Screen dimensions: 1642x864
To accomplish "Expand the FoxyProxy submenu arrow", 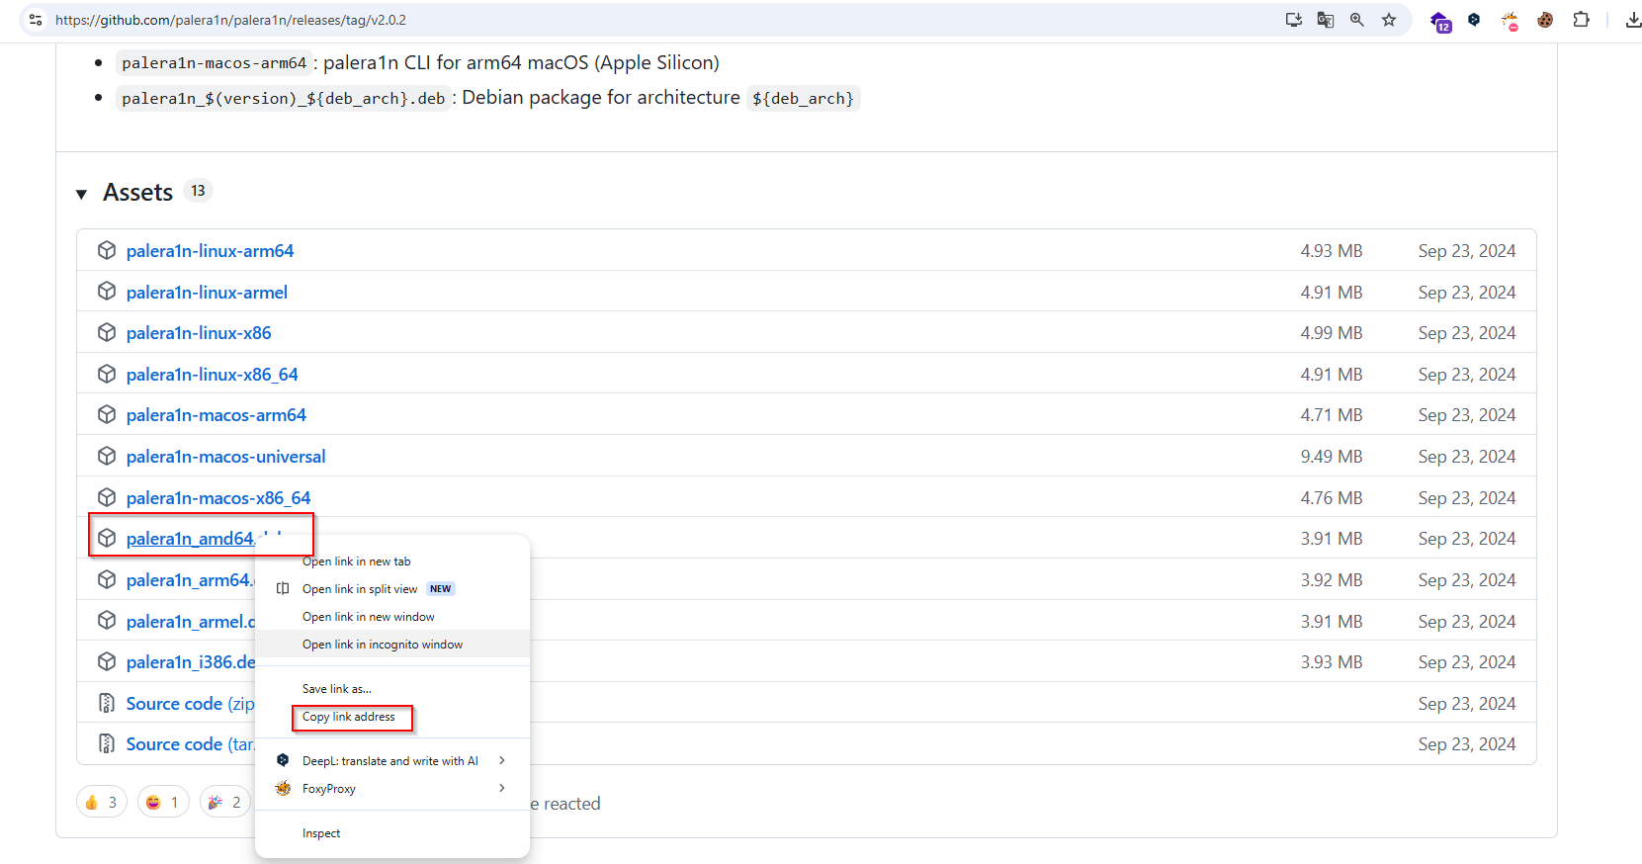I will 502,788.
